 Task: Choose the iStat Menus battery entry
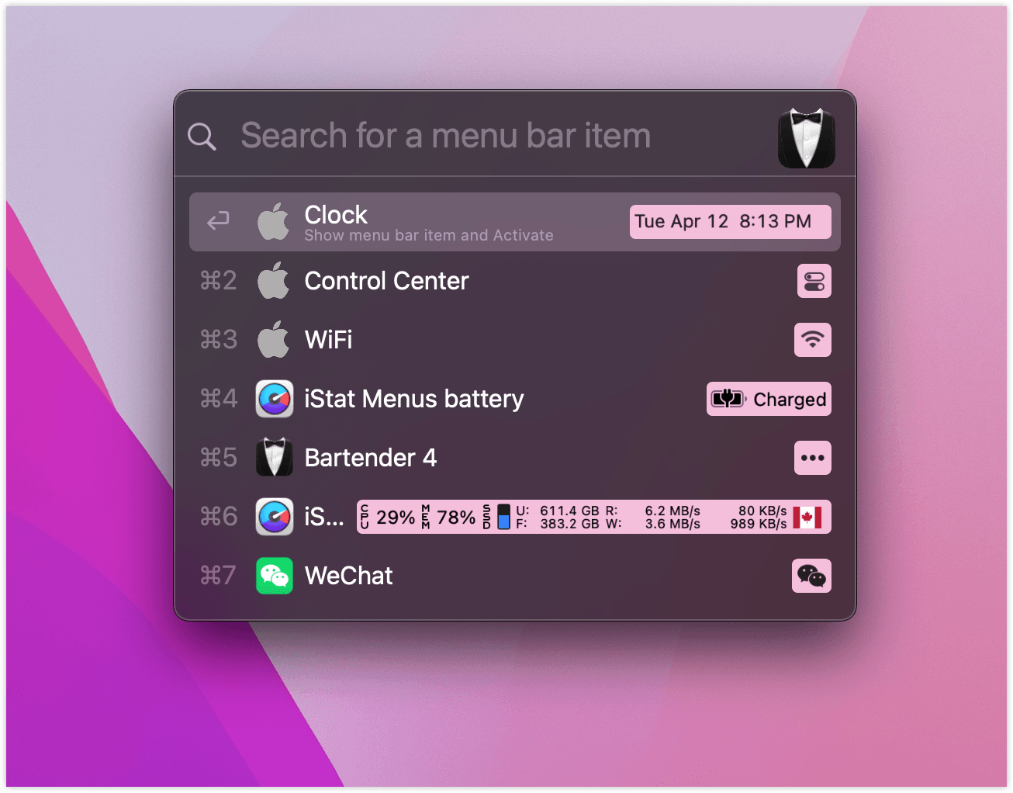pos(413,399)
